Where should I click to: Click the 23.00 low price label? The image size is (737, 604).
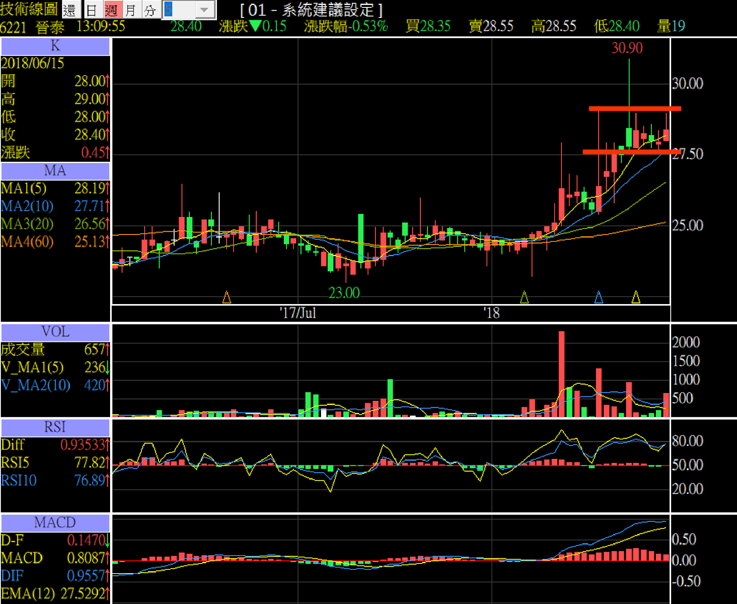(344, 293)
